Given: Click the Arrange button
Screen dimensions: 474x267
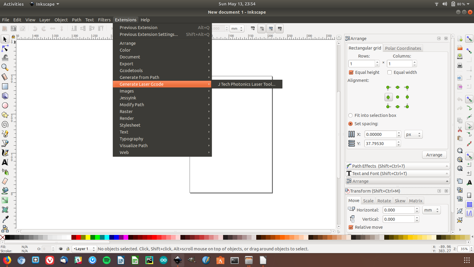Looking at the screenshot, I should tap(434, 155).
